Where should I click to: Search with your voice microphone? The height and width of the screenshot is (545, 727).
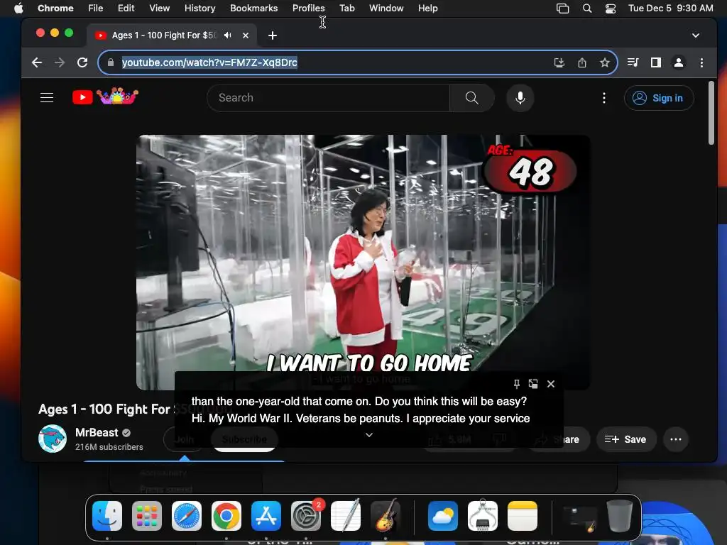(520, 98)
